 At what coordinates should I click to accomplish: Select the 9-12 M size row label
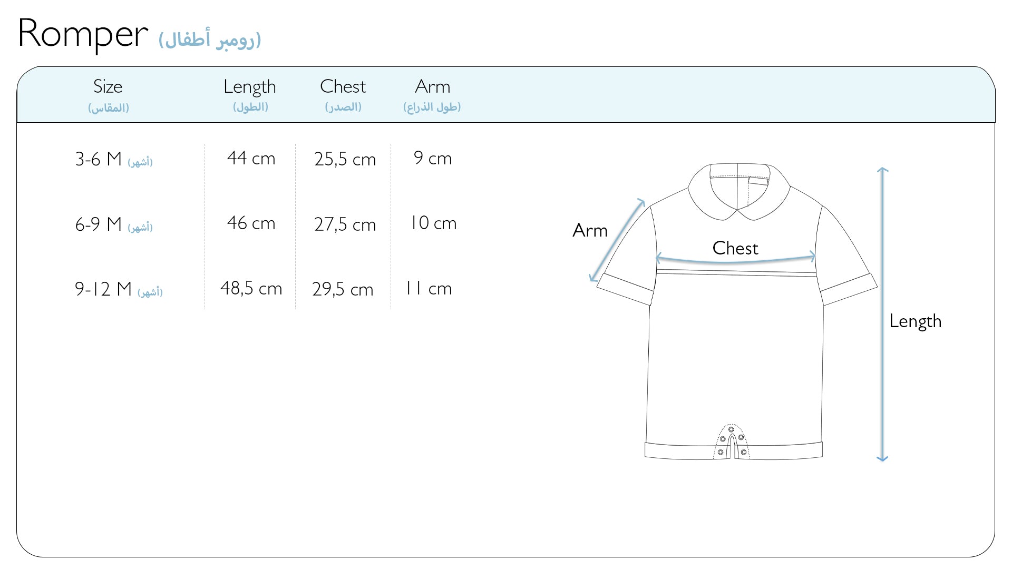click(119, 289)
